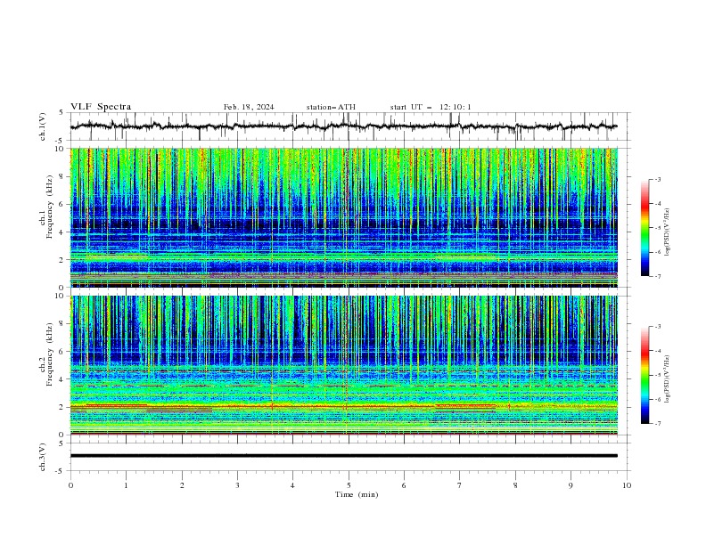Click the ch.2 spectrogram colorbar
Image resolution: width=706 pixels, height=545 pixels.
[x=645, y=375]
